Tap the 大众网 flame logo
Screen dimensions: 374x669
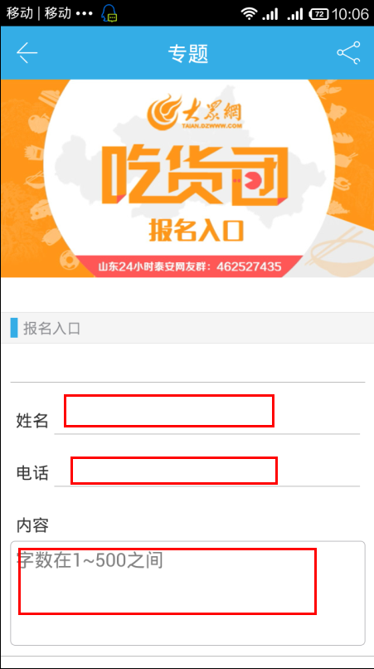(x=195, y=113)
